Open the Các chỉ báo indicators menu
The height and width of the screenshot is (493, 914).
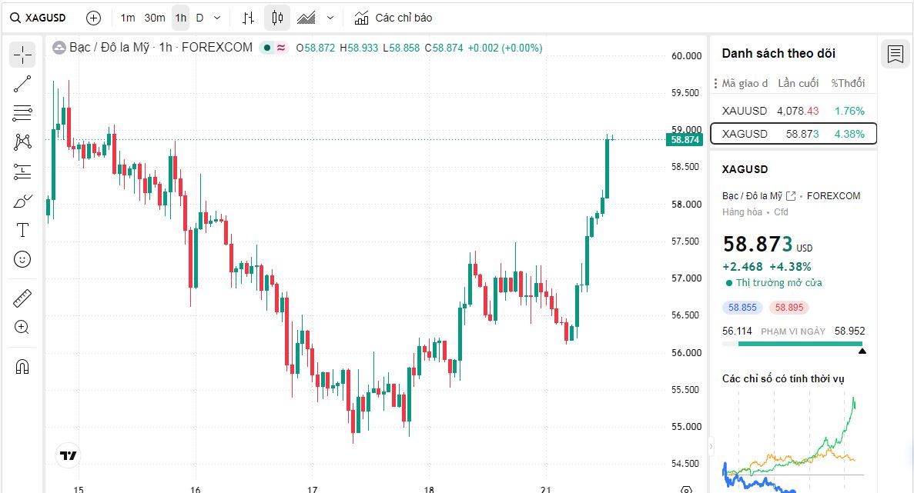point(393,18)
